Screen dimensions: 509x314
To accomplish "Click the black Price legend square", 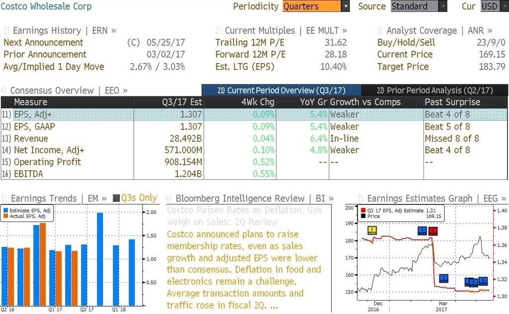I will (363, 216).
